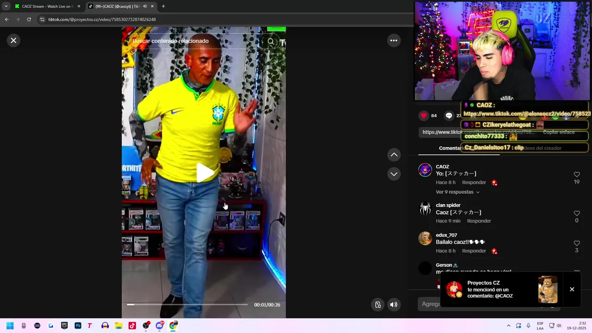Viewport: 592px width, 333px height.
Task: Open CAOZ's profile avatar in comments
Action: 425,170
